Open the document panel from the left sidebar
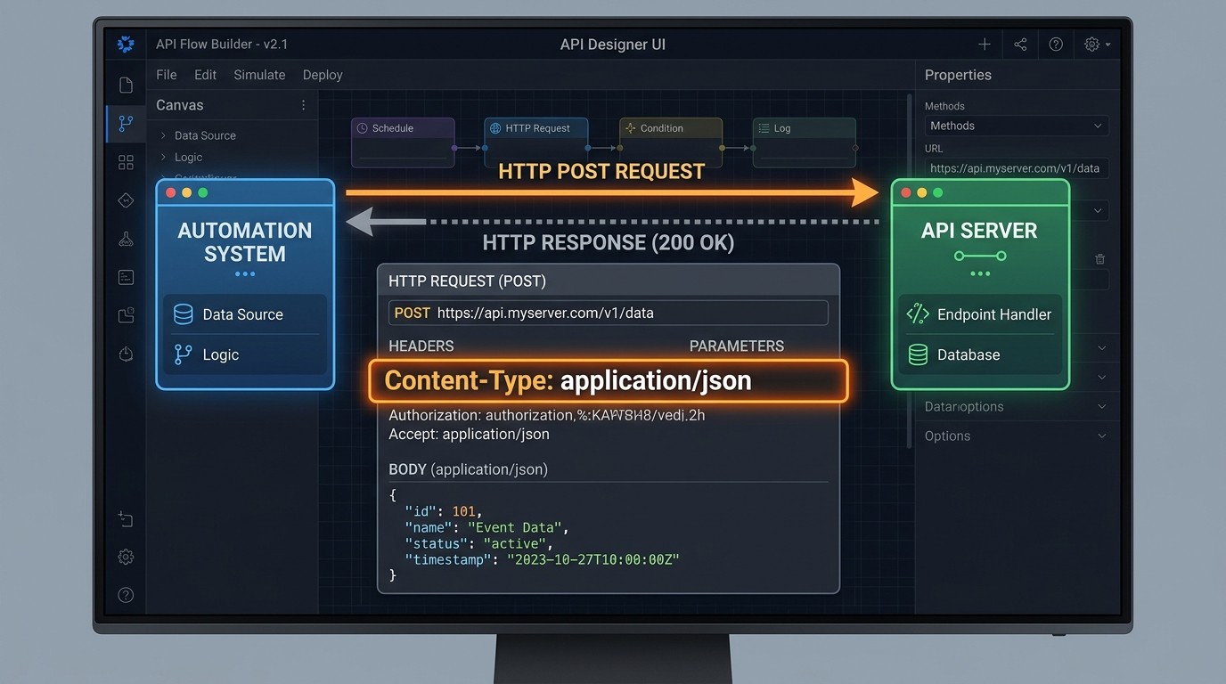The height and width of the screenshot is (684, 1226). tap(125, 84)
